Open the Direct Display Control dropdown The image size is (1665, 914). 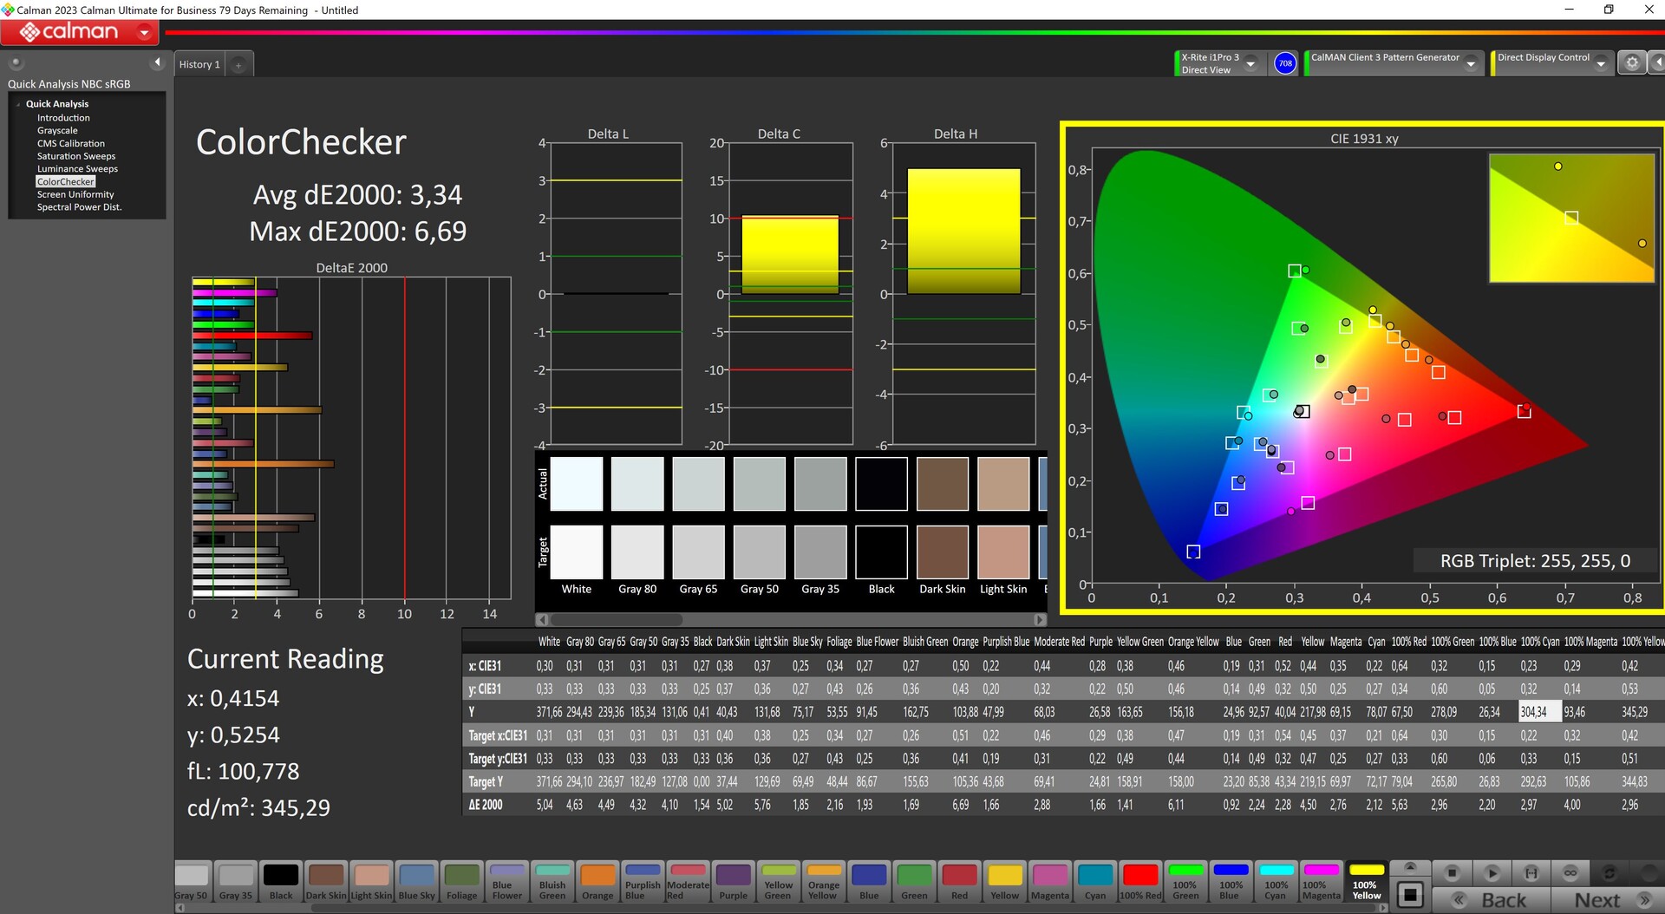pyautogui.click(x=1601, y=64)
